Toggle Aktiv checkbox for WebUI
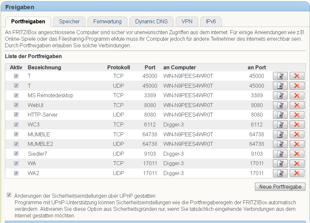The width and height of the screenshot is (310, 223). (x=16, y=105)
